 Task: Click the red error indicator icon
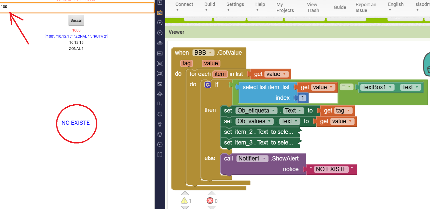click(x=210, y=201)
